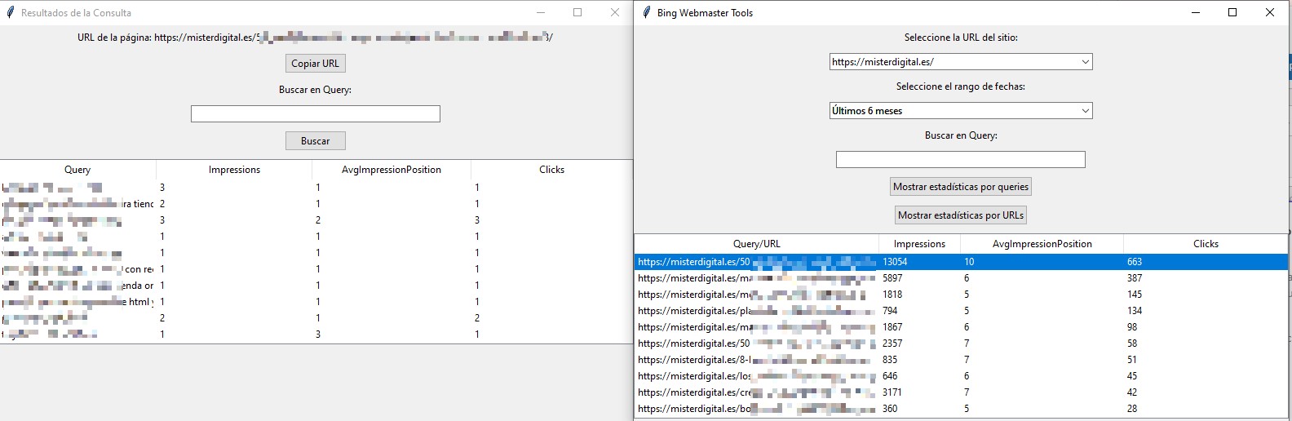Click the Copiar URL button
This screenshot has width=1292, height=421.
tap(315, 64)
